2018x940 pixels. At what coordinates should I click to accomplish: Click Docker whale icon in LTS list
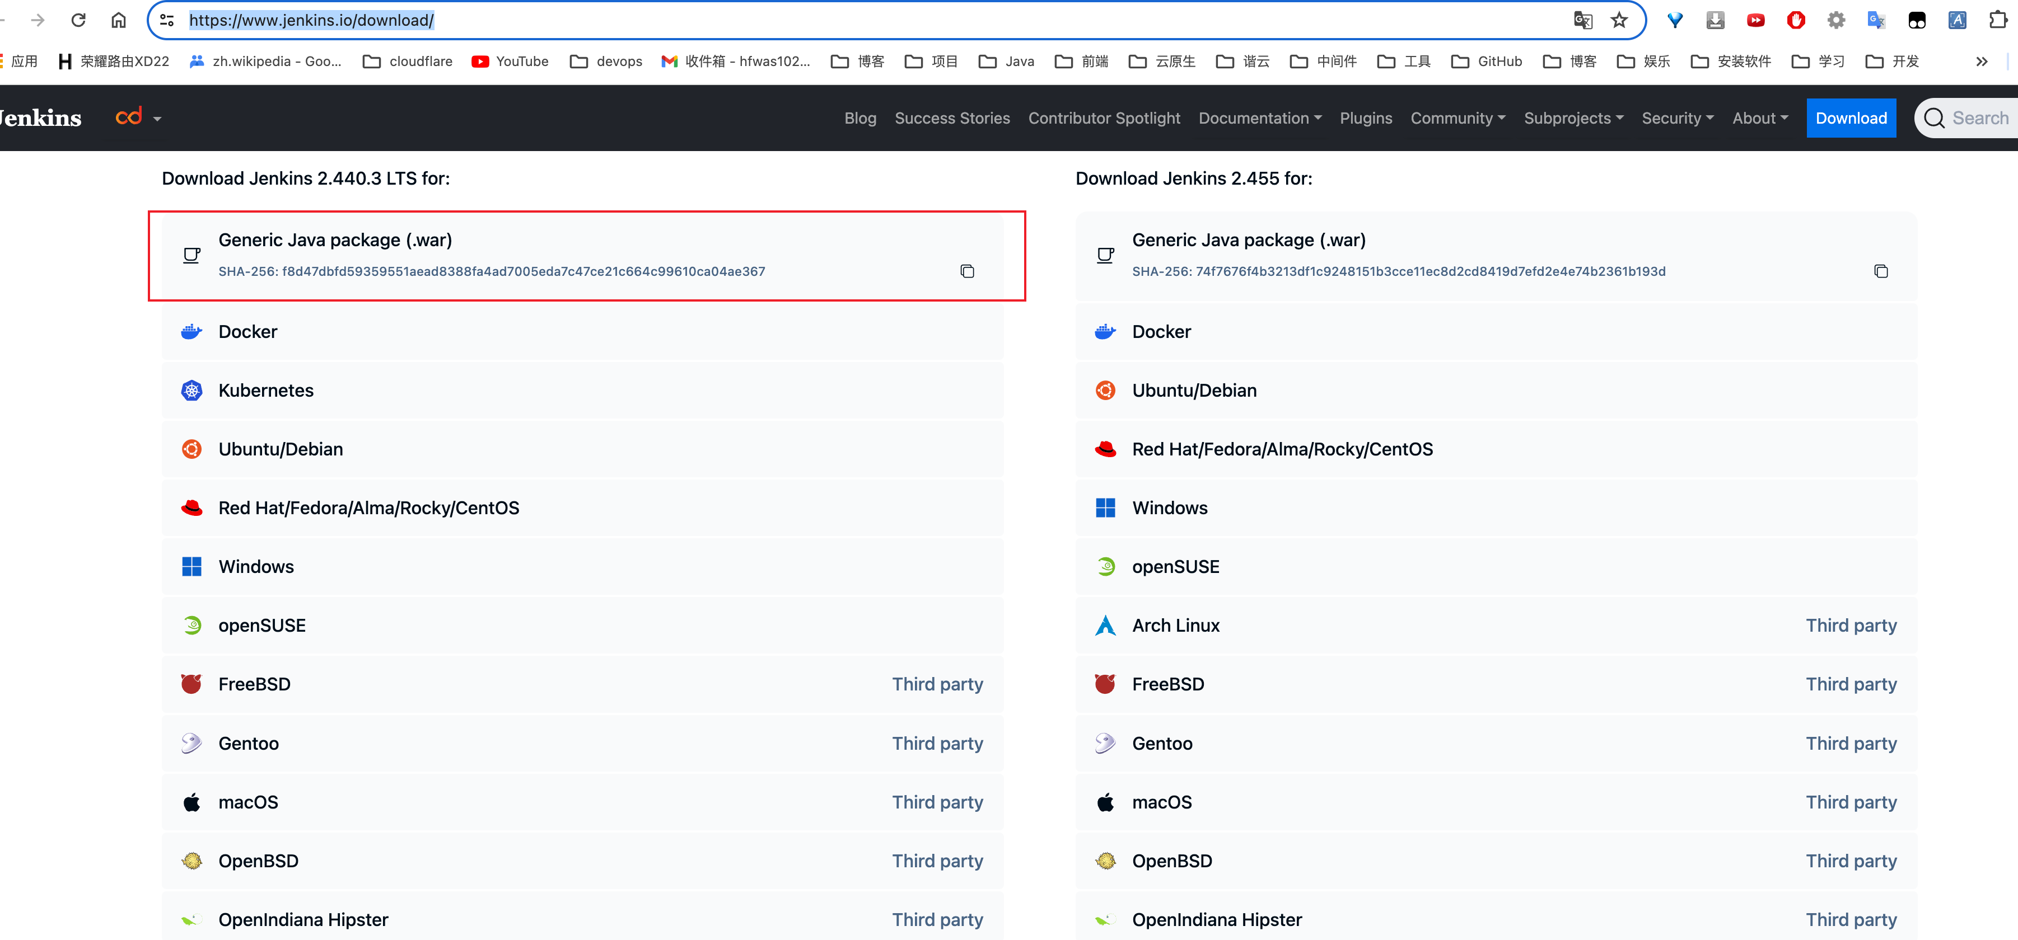click(192, 332)
